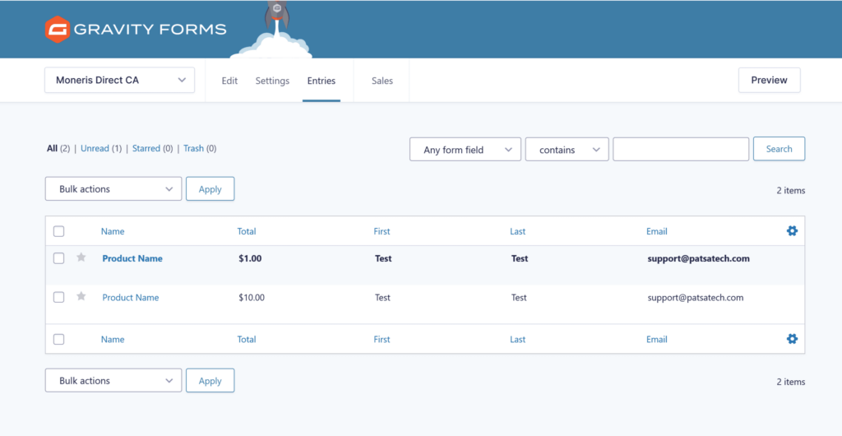This screenshot has height=436, width=842.
Task: Open Product Name entry with $10.00 total
Action: 131,298
